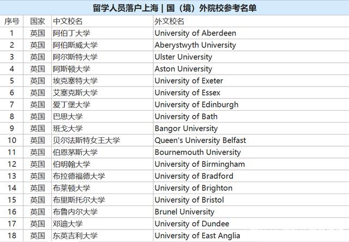
Task: Click Bournemouth University cell
Action: (x=251, y=152)
